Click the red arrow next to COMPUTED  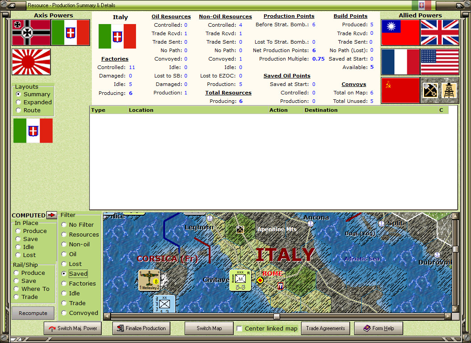pos(52,215)
